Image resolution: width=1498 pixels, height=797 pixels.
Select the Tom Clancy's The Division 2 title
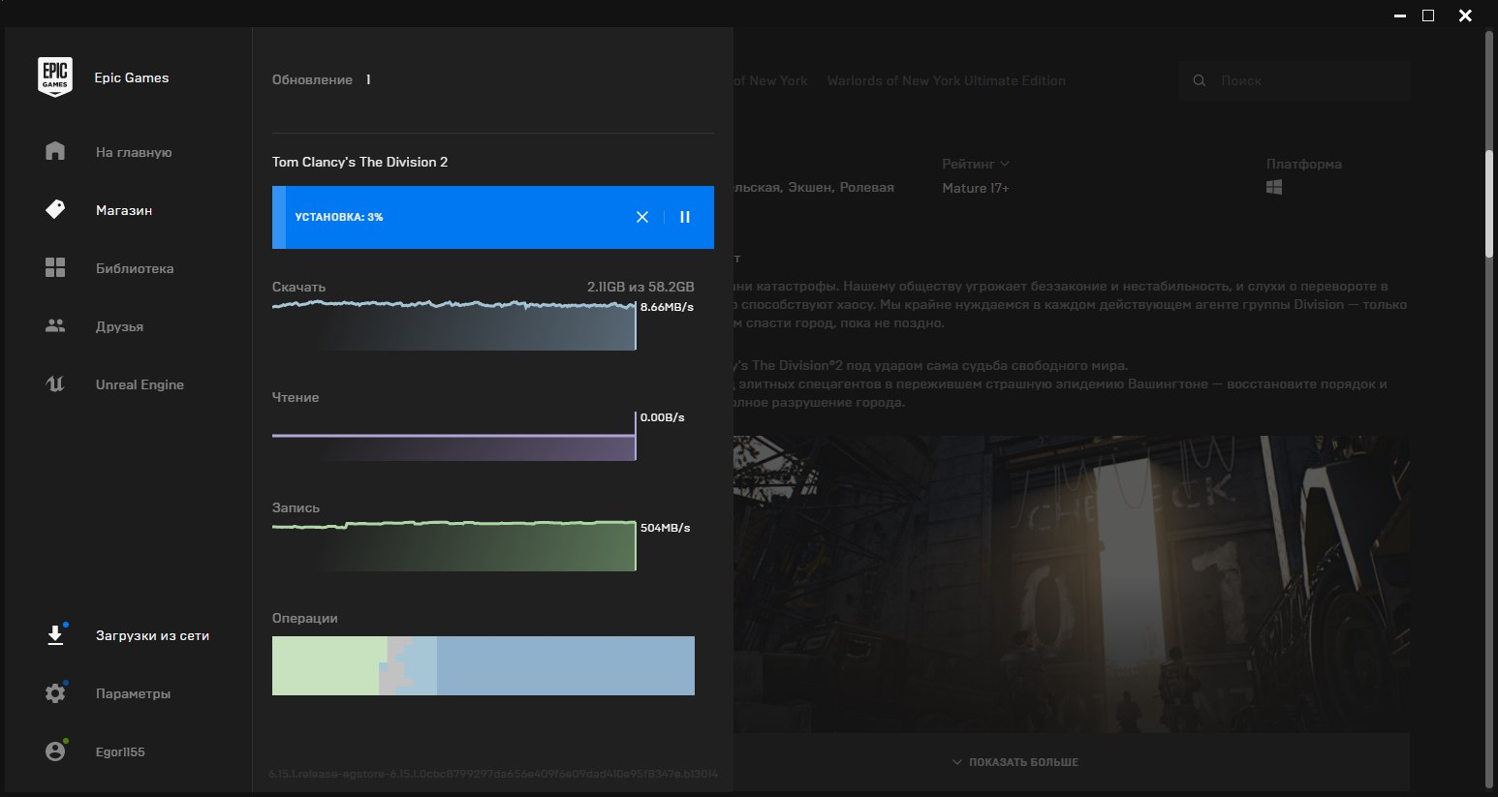(x=360, y=162)
